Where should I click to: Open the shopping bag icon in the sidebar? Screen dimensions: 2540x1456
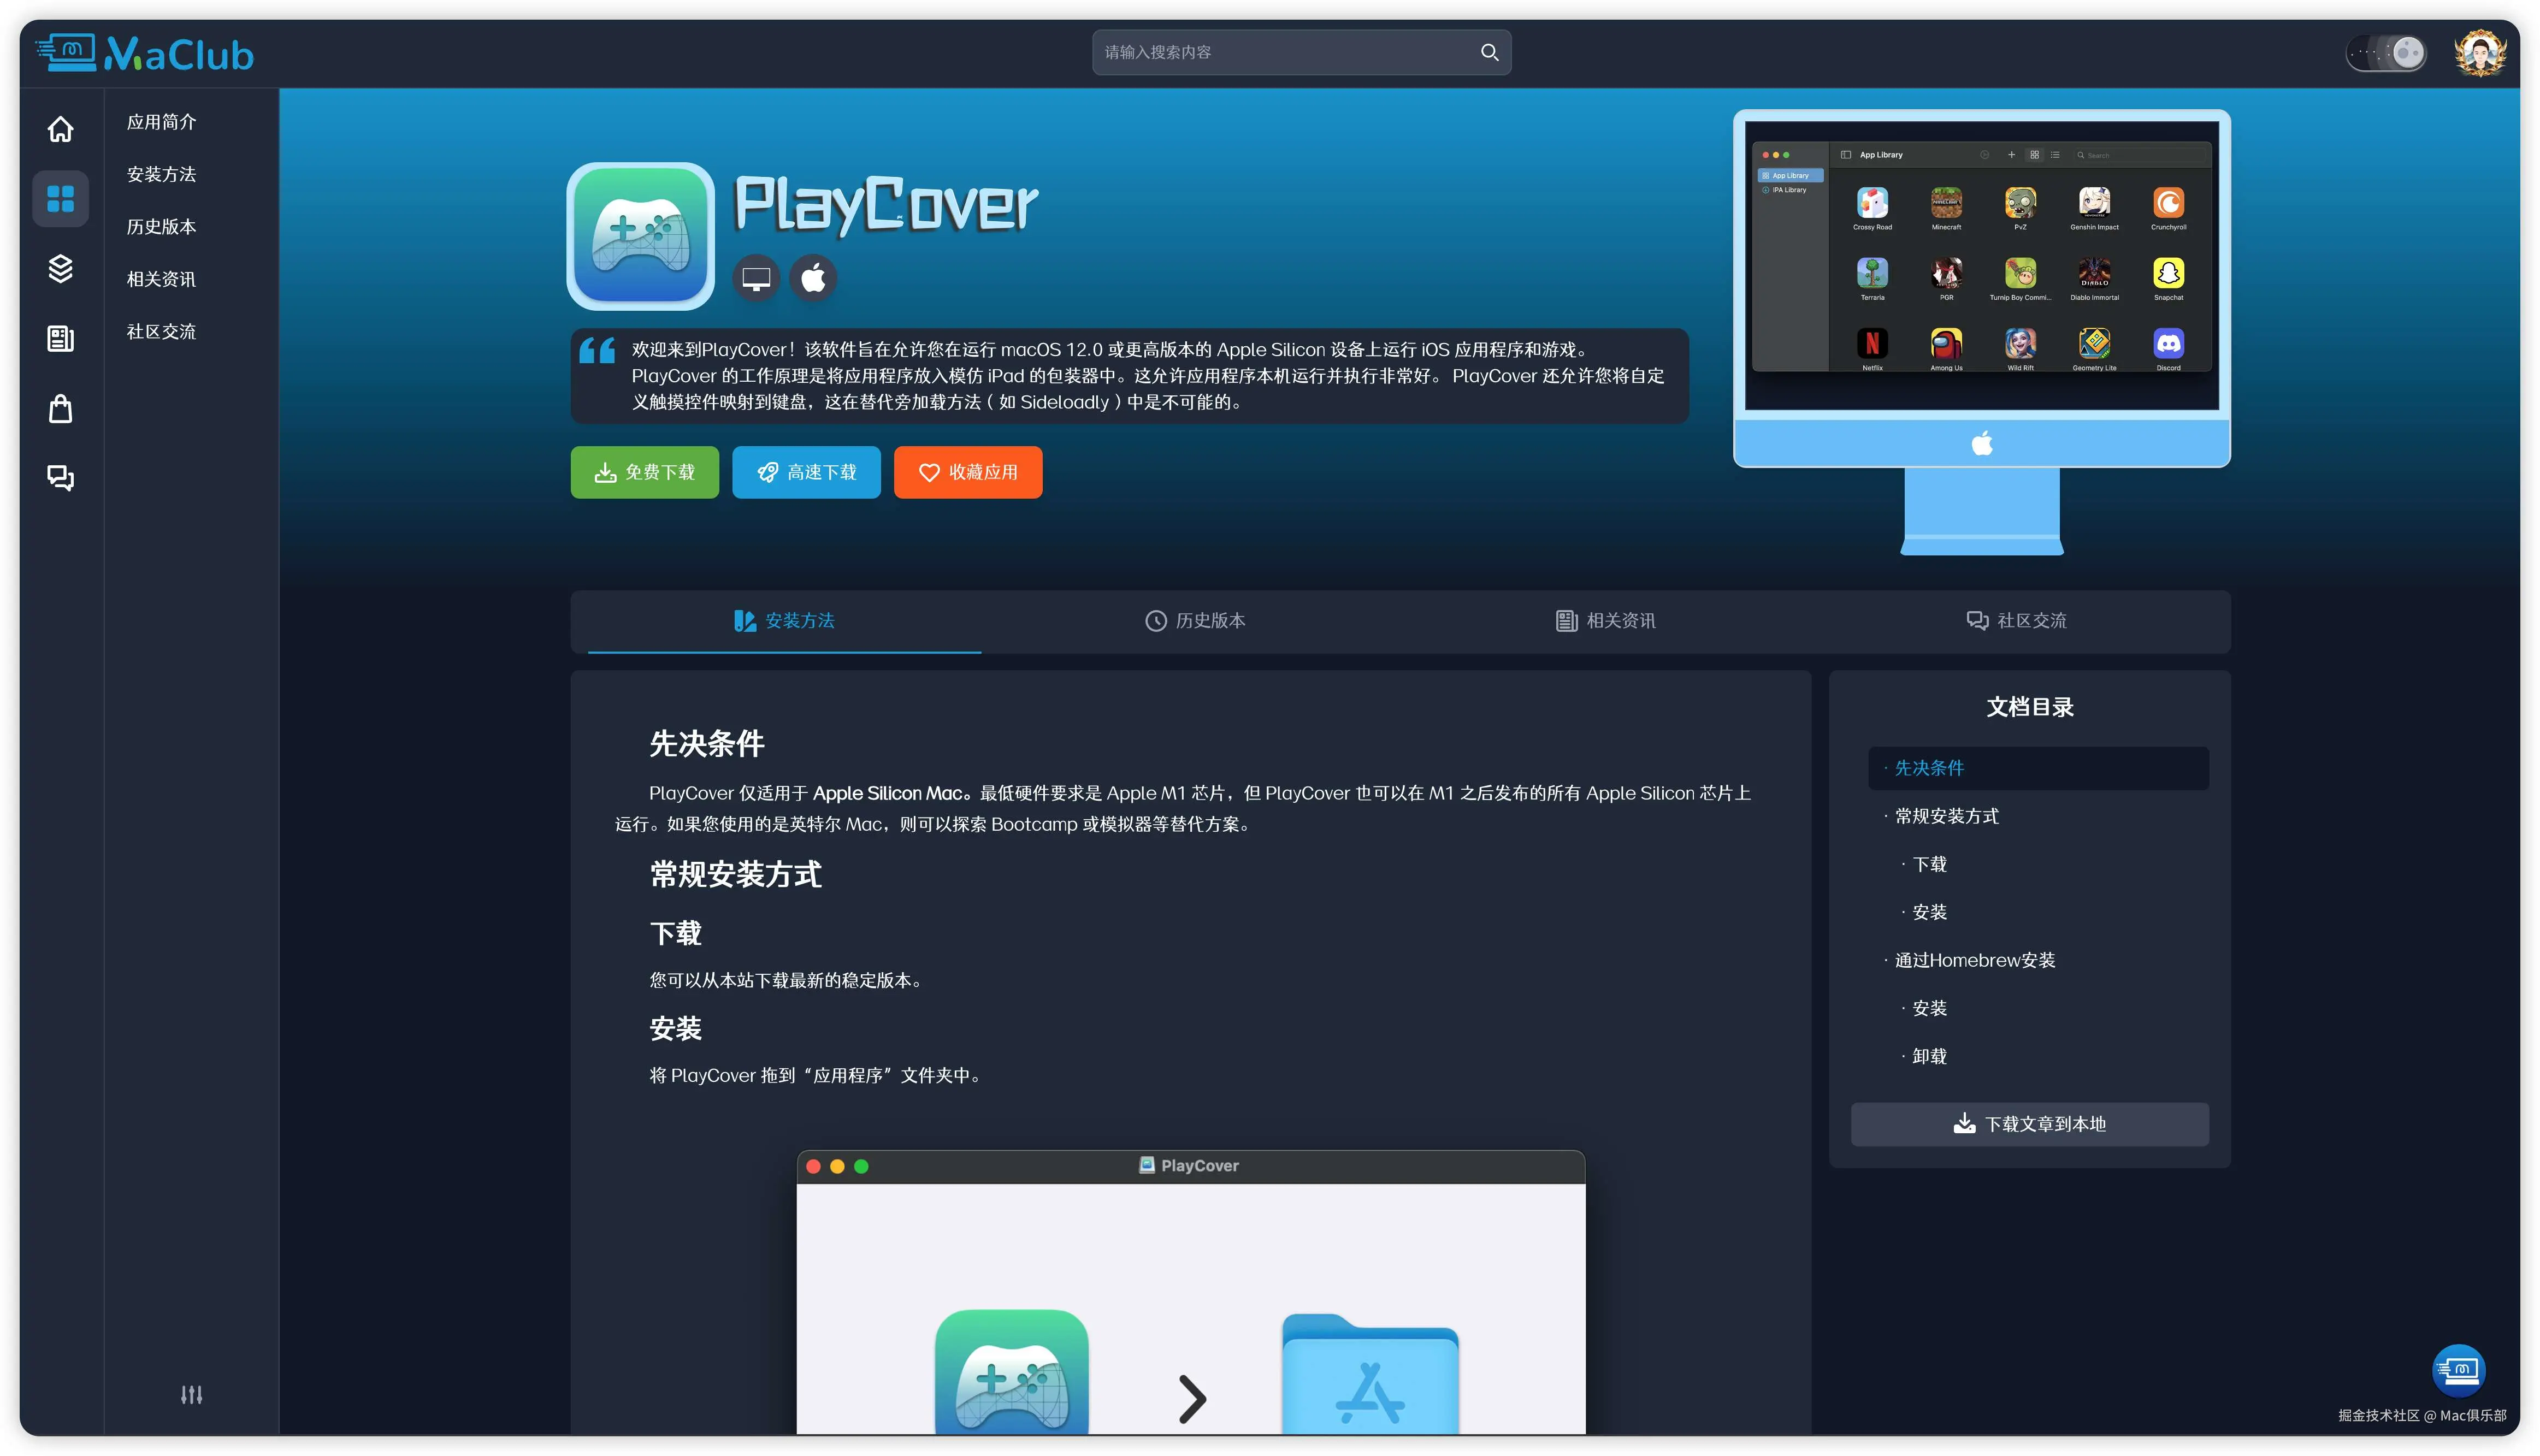pyautogui.click(x=60, y=408)
